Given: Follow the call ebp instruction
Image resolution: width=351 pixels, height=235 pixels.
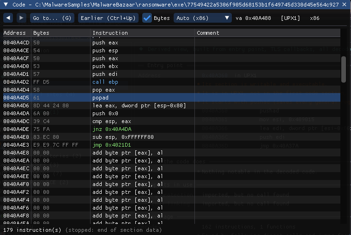Looking at the screenshot, I should pos(105,82).
